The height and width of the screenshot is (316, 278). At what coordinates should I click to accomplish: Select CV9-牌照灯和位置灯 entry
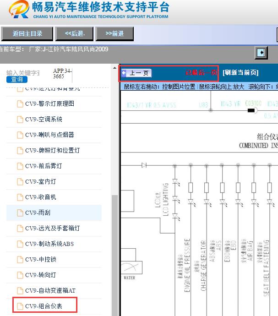(x=52, y=150)
